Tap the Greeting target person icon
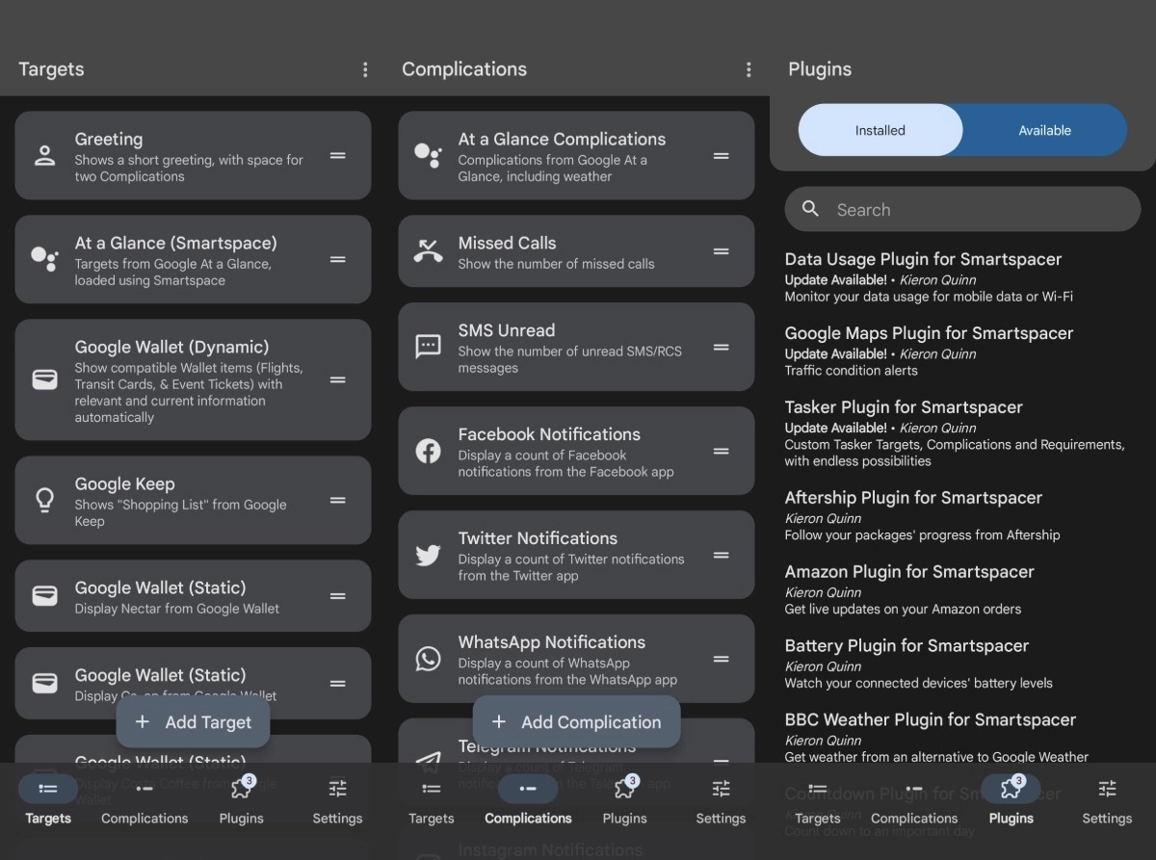1156x860 pixels. 44,156
